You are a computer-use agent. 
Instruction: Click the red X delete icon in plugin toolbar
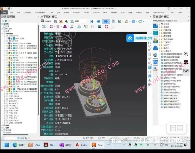tap(61, 21)
